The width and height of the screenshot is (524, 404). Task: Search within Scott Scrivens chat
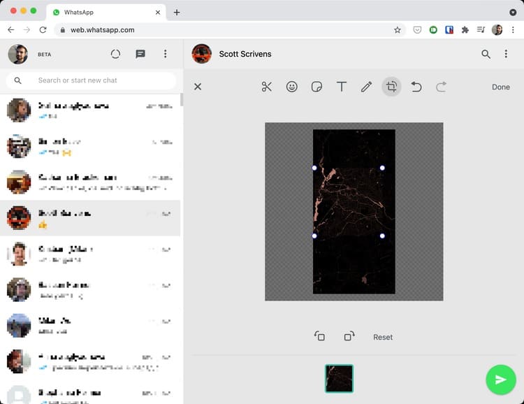click(486, 54)
